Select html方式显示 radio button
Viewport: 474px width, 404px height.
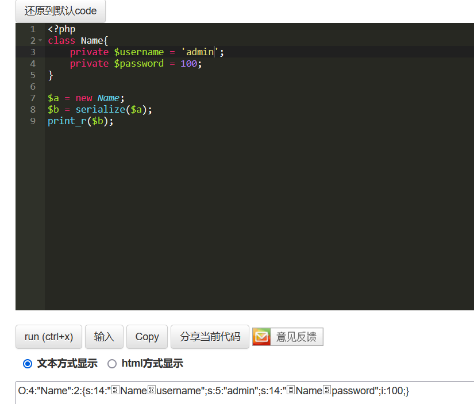pos(112,363)
